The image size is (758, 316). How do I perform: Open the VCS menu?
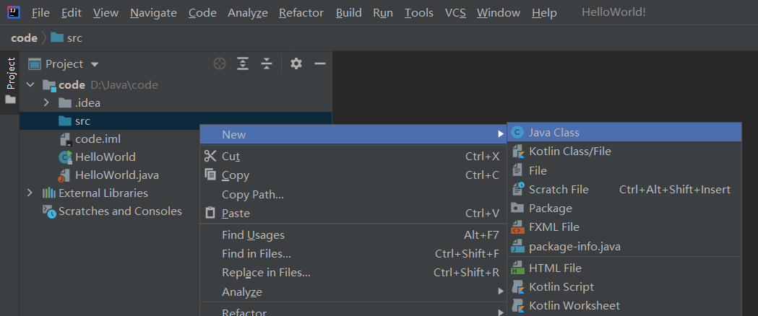[x=455, y=12]
